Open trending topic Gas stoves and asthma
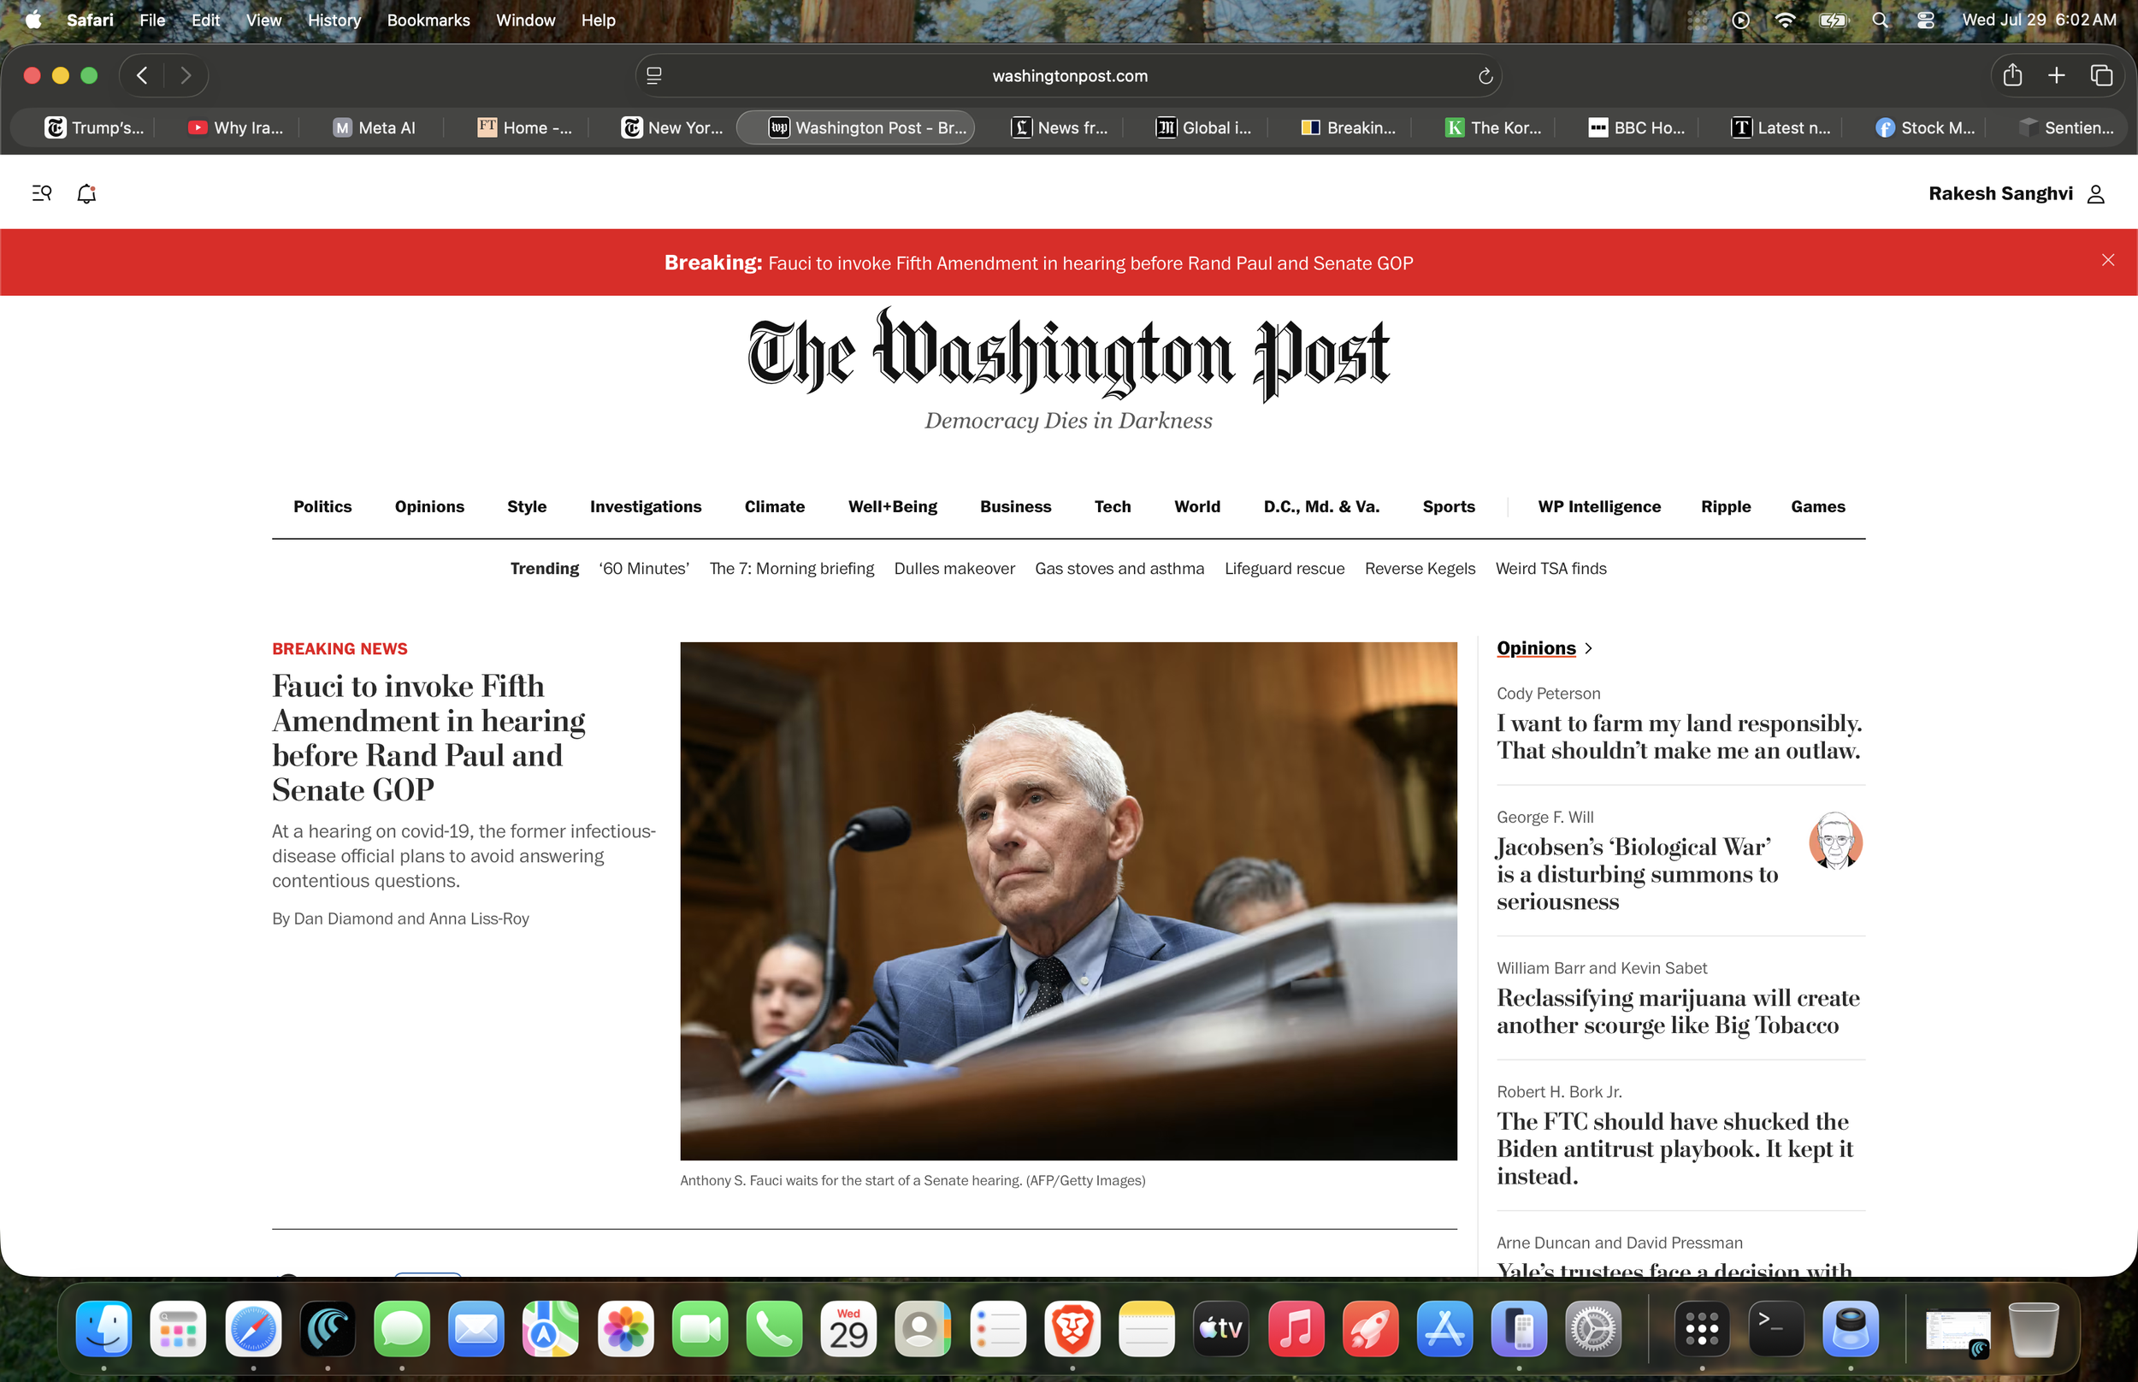The width and height of the screenshot is (2138, 1382). pos(1119,568)
